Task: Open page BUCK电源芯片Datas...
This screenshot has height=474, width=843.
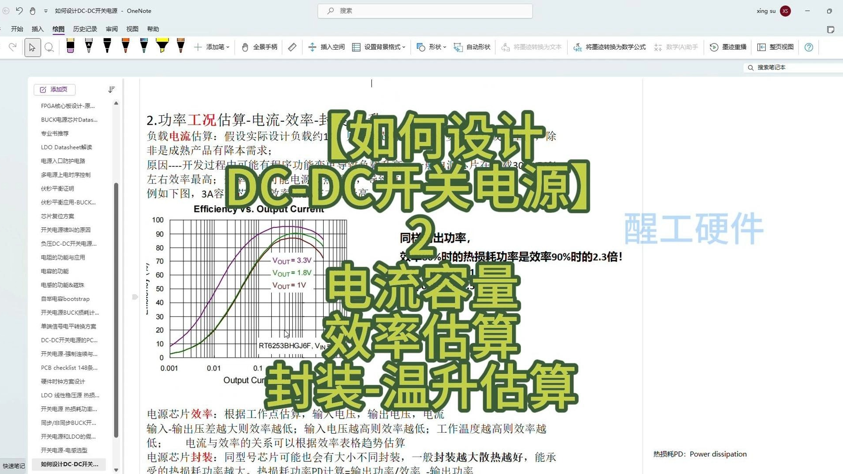Action: [69, 119]
